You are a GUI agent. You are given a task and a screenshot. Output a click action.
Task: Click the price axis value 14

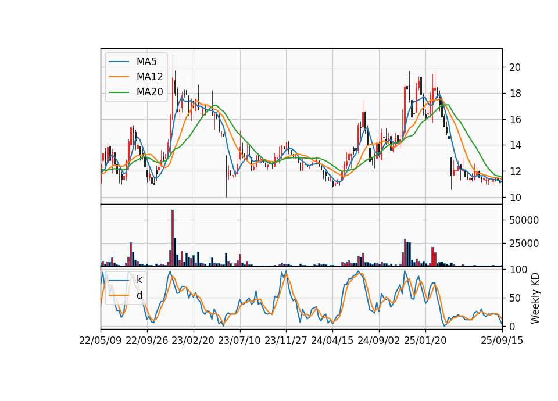(514, 145)
